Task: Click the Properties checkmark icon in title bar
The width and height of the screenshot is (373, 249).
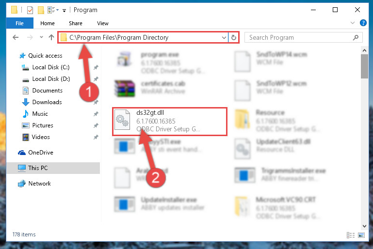Action: point(30,10)
